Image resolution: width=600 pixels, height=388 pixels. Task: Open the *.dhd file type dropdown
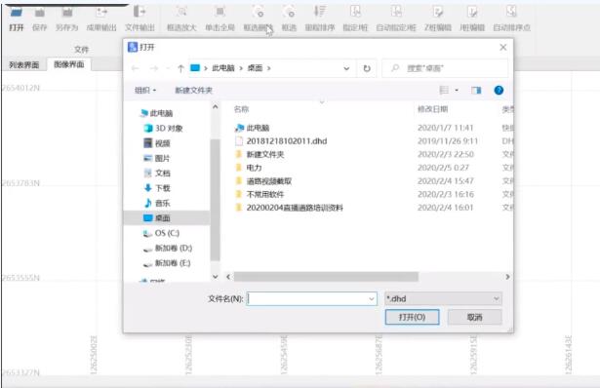[x=443, y=299]
